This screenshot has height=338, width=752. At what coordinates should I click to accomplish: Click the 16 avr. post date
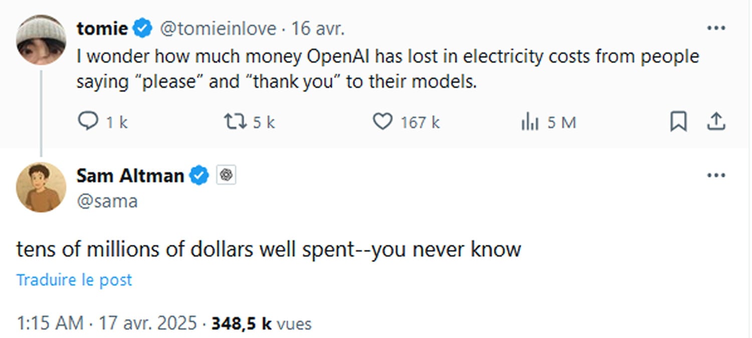(x=318, y=29)
